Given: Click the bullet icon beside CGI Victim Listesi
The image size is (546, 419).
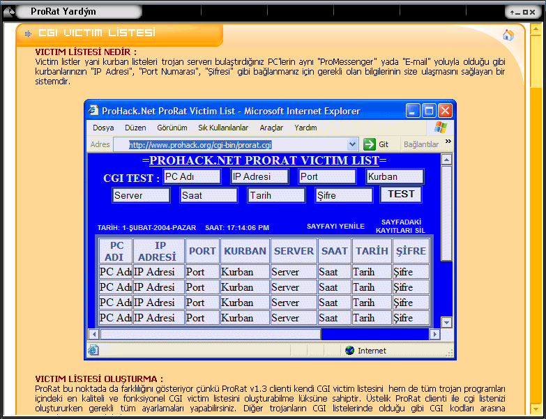Looking at the screenshot, I should coord(28,33).
